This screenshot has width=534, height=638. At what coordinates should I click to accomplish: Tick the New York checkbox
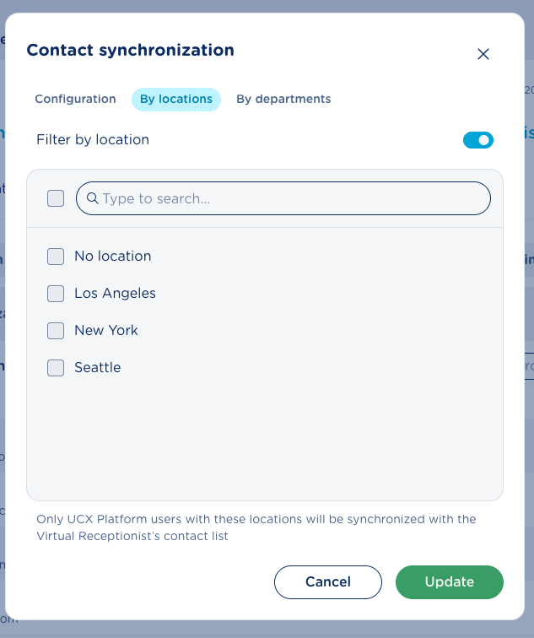click(x=56, y=331)
